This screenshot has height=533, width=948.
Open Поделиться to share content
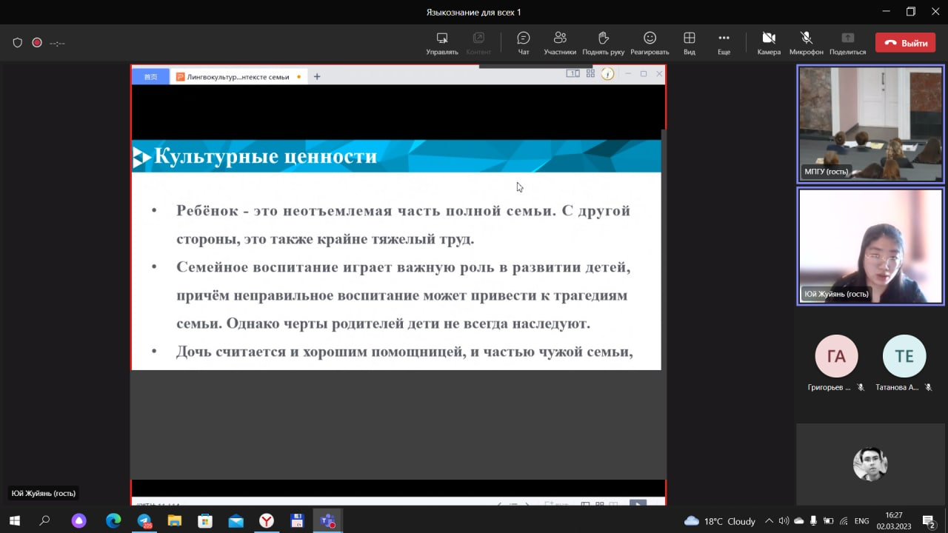point(847,43)
